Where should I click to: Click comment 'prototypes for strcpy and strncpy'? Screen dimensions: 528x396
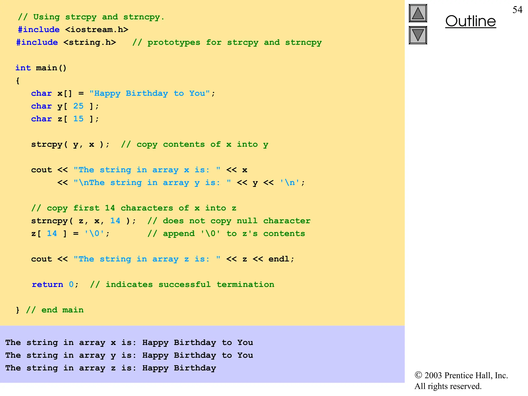(x=227, y=43)
